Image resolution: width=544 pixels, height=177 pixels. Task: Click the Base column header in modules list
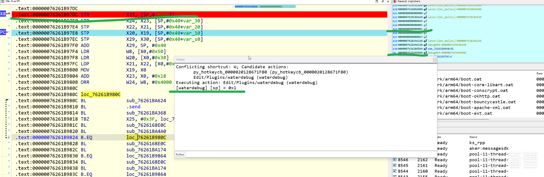pos(539,73)
